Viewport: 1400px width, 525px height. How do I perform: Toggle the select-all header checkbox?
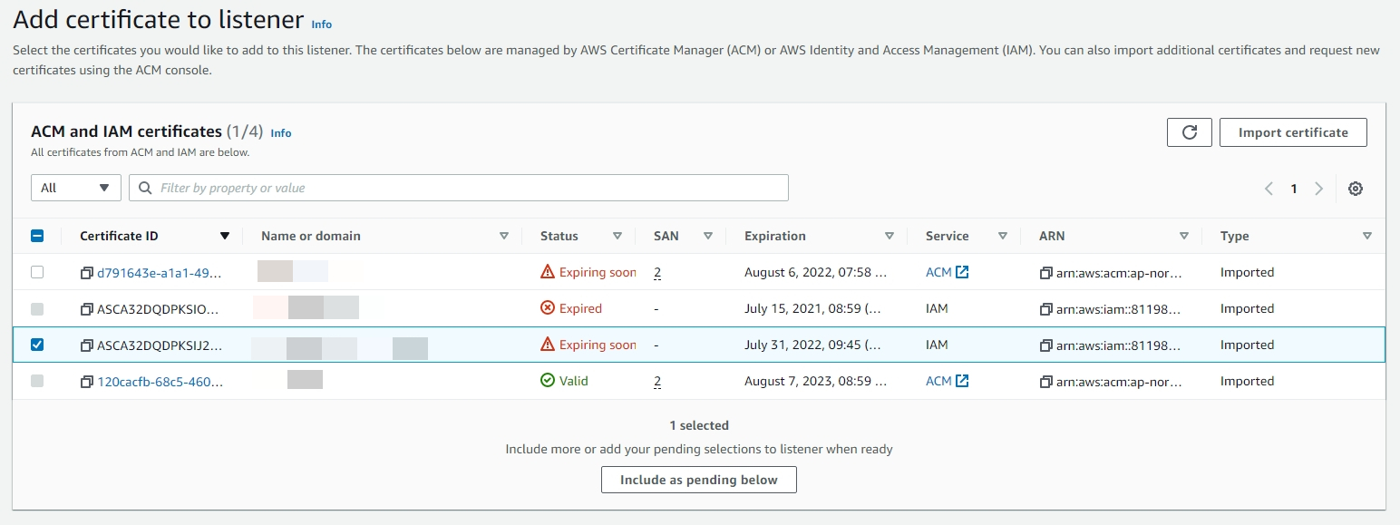click(x=37, y=236)
